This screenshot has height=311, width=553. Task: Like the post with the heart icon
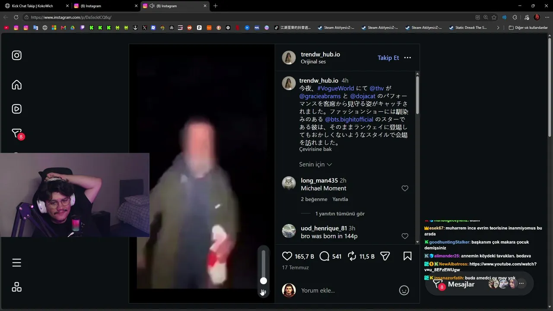[x=287, y=256]
